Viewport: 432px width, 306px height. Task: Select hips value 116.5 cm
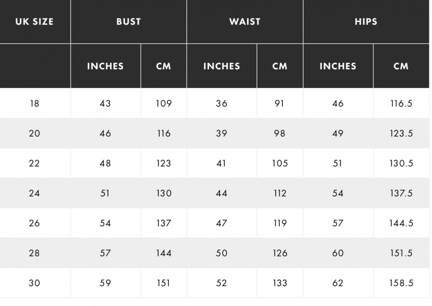401,103
